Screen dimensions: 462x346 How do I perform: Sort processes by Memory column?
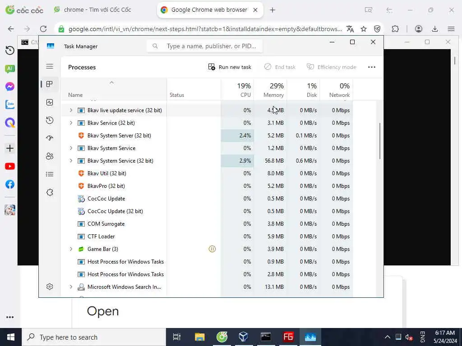click(x=271, y=90)
